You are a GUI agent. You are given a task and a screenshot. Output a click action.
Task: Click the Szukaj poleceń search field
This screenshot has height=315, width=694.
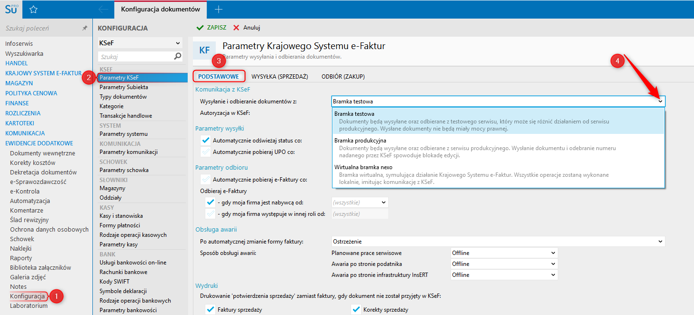pyautogui.click(x=42, y=29)
